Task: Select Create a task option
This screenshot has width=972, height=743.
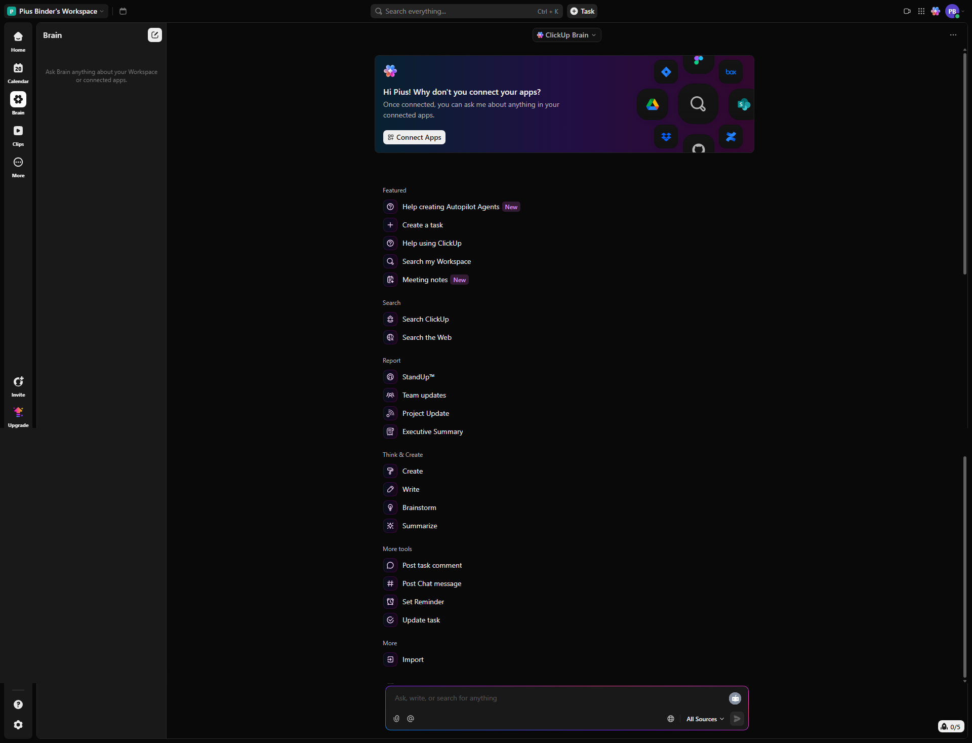Action: coord(413,225)
